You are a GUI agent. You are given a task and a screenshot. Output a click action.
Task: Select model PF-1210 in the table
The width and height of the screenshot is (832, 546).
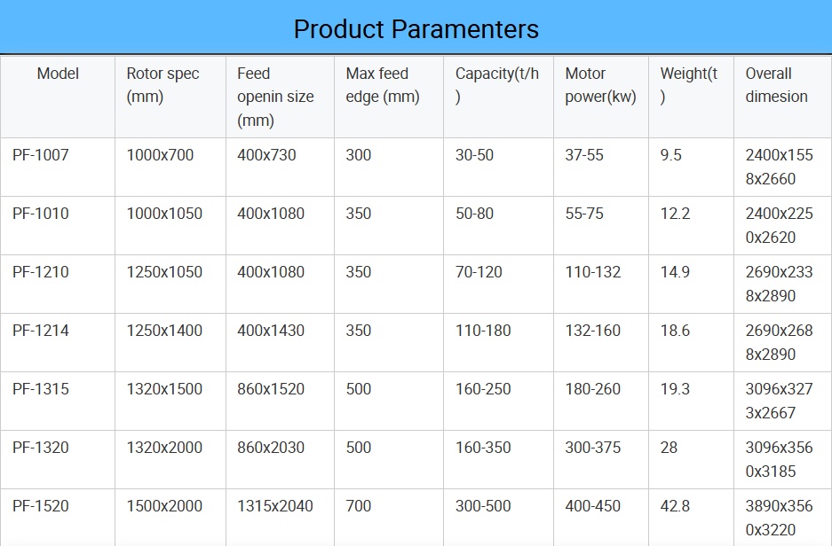(x=41, y=272)
